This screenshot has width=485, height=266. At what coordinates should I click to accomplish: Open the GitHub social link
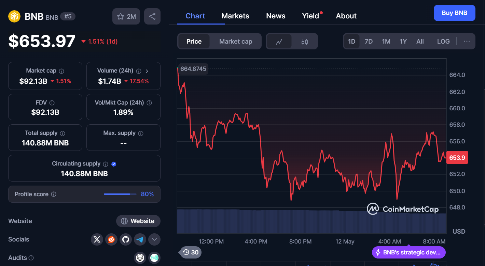coord(126,239)
